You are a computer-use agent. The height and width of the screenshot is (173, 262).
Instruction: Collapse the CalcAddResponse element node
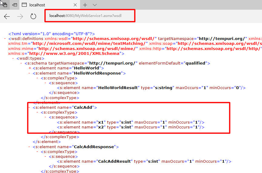[29, 147]
